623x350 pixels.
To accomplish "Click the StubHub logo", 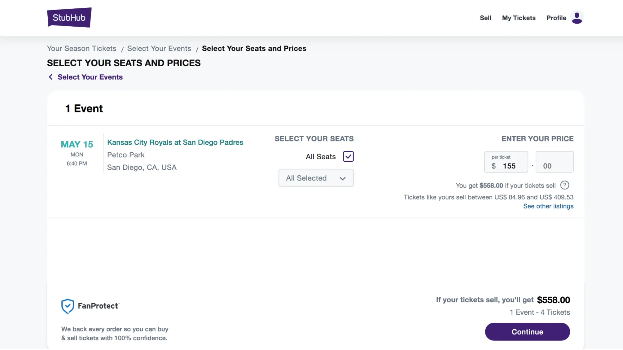I will 69,17.
